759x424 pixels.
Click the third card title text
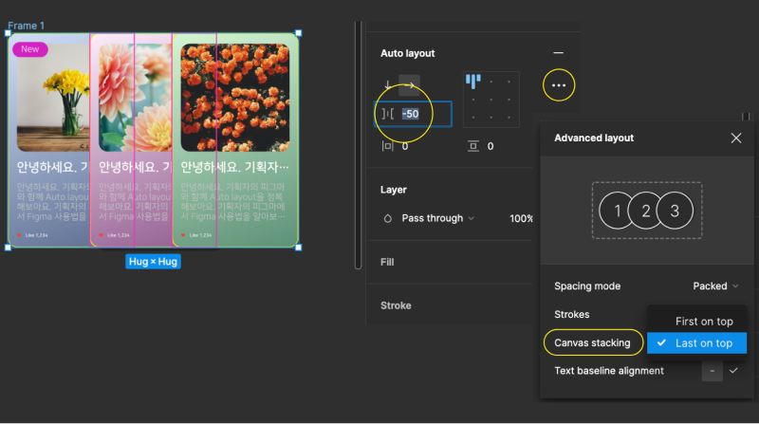point(234,167)
